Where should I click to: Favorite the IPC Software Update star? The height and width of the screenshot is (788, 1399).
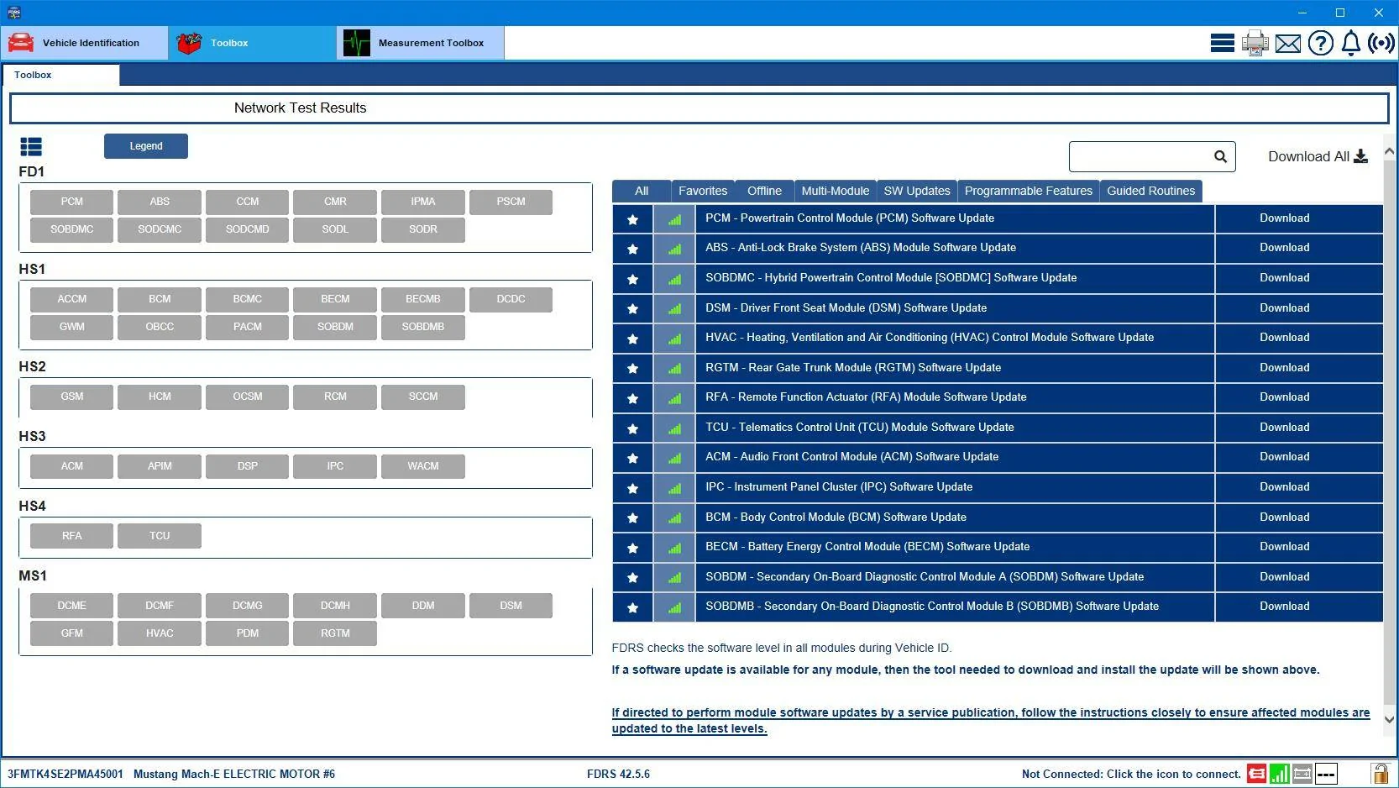(632, 488)
